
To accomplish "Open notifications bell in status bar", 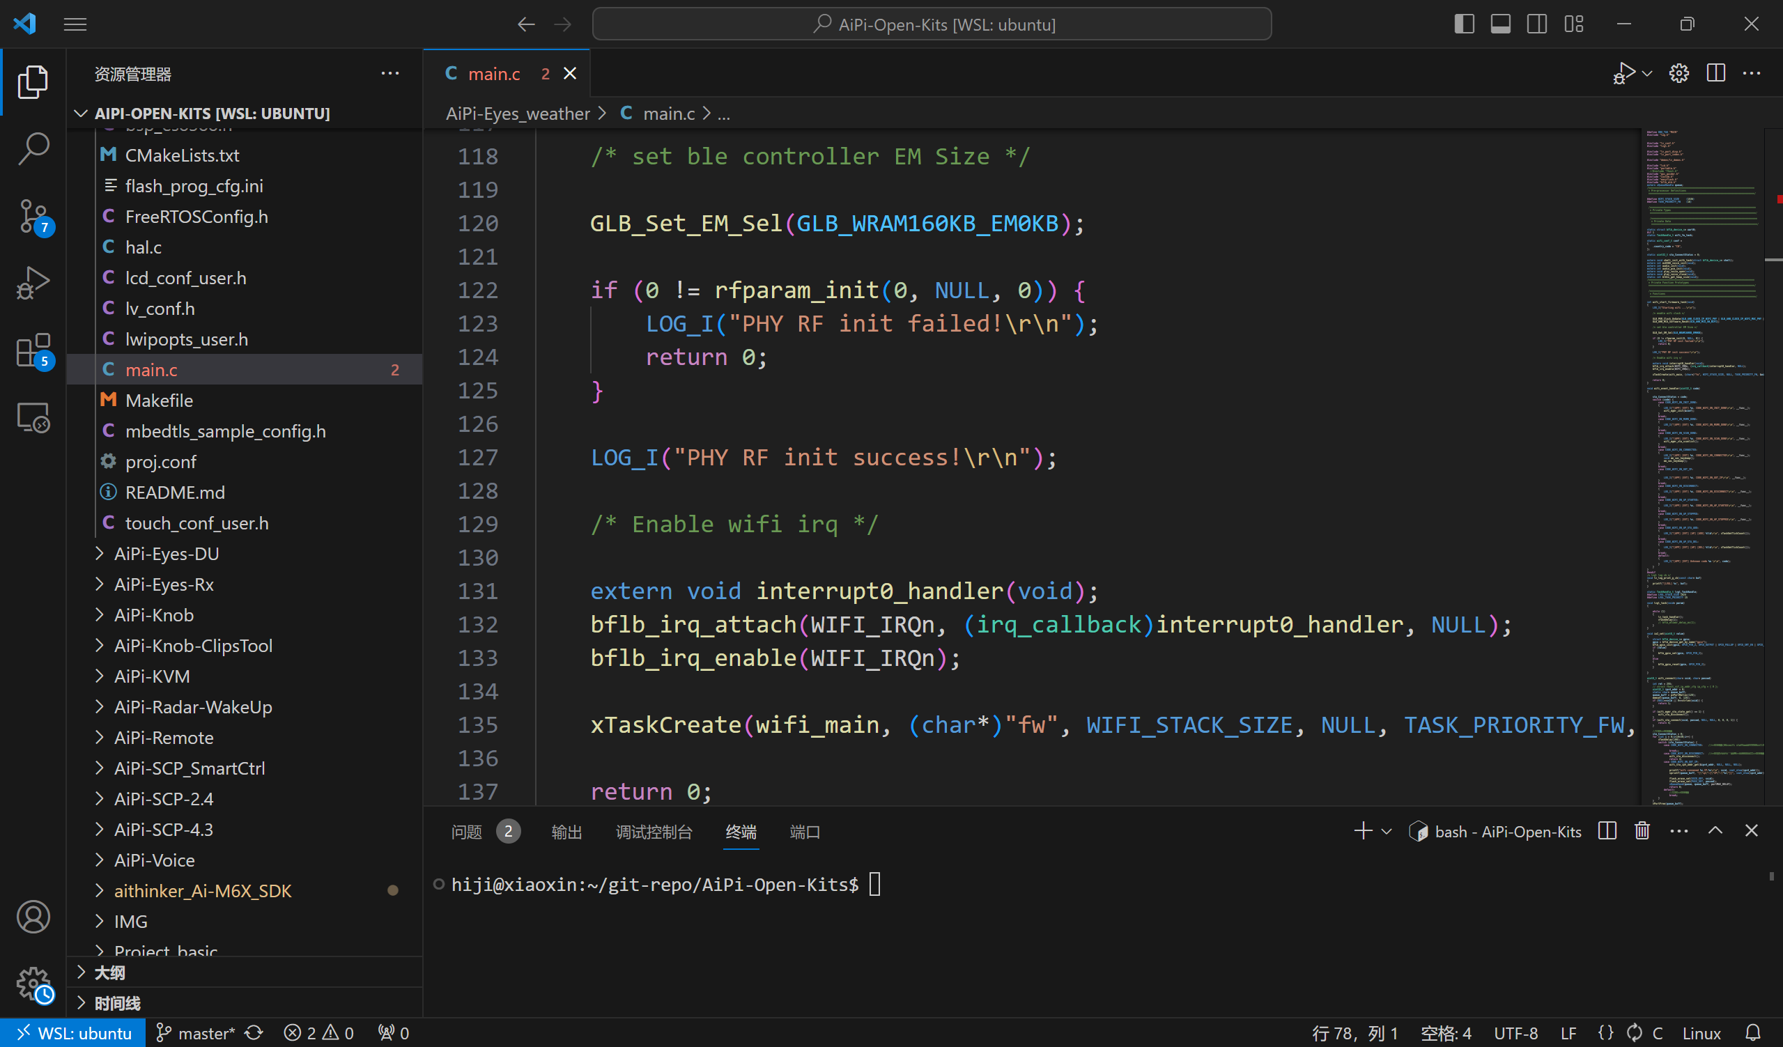I will [x=1753, y=1033].
